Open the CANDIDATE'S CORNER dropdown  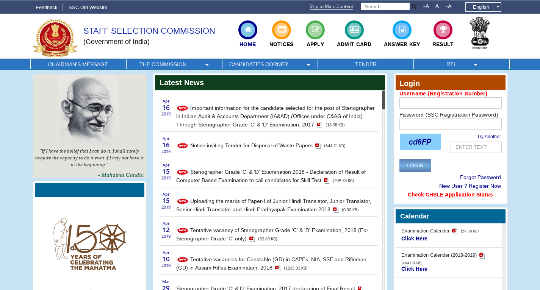click(x=258, y=64)
